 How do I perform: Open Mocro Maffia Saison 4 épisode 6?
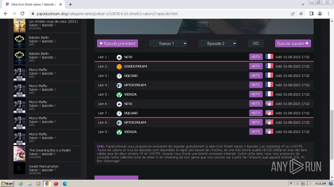click(x=47, y=105)
